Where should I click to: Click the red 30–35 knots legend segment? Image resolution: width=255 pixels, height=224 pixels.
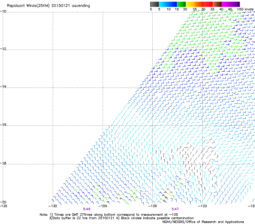[208, 4]
